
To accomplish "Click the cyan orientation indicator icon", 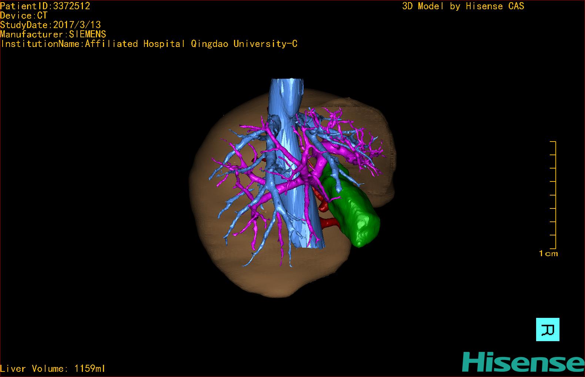I will 548,329.
